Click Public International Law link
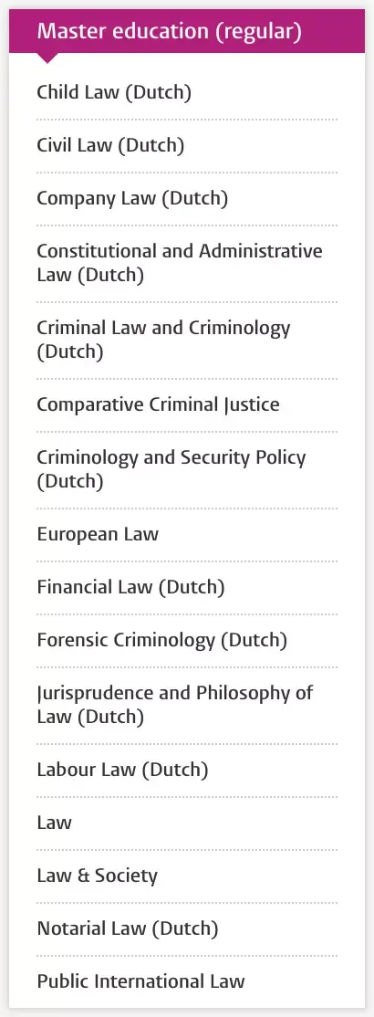Image resolution: width=374 pixels, height=1017 pixels. [x=140, y=980]
